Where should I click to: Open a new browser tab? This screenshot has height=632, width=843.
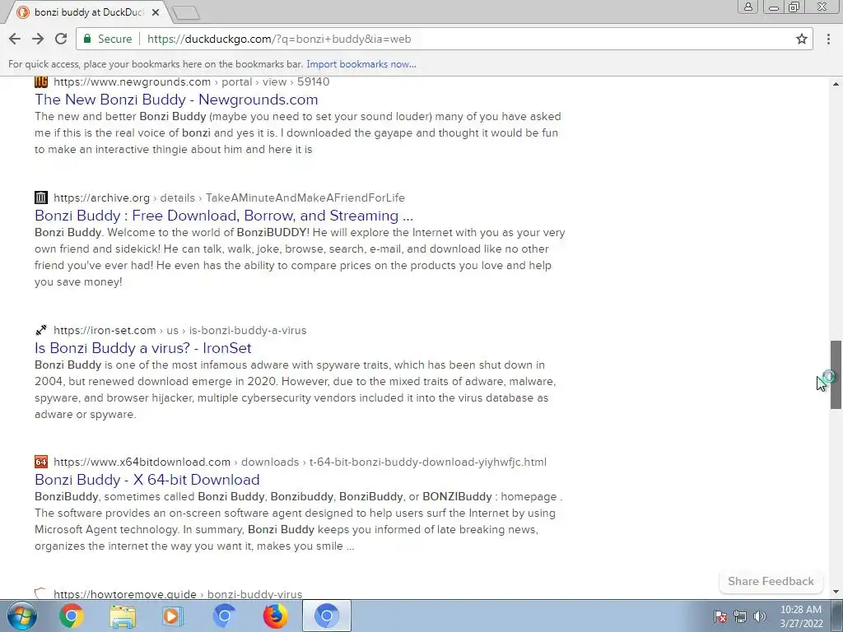pos(187,12)
